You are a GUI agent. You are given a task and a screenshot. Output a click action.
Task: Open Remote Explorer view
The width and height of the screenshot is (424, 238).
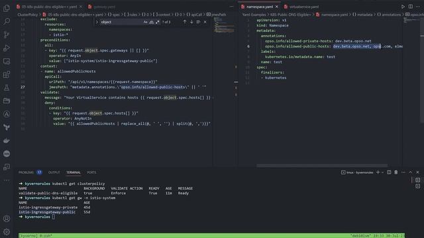[7, 61]
